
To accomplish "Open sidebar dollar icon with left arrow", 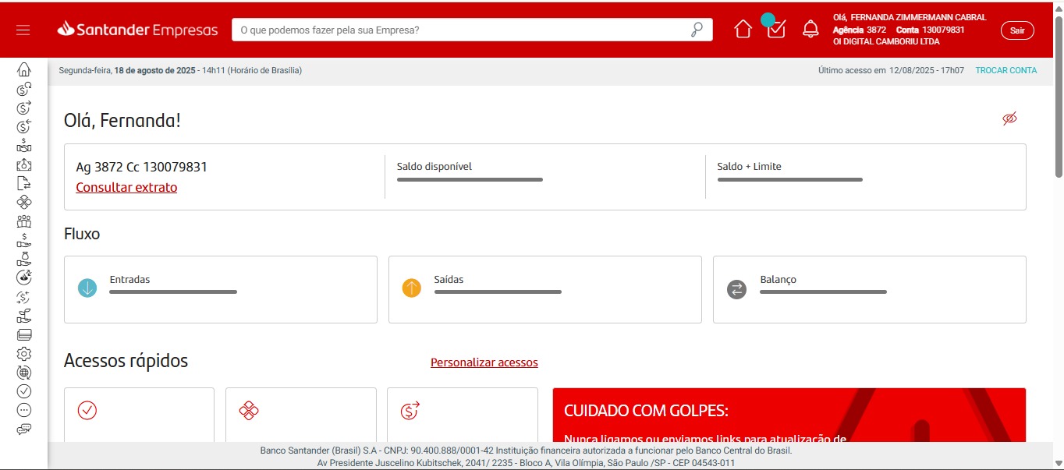I will [x=24, y=125].
